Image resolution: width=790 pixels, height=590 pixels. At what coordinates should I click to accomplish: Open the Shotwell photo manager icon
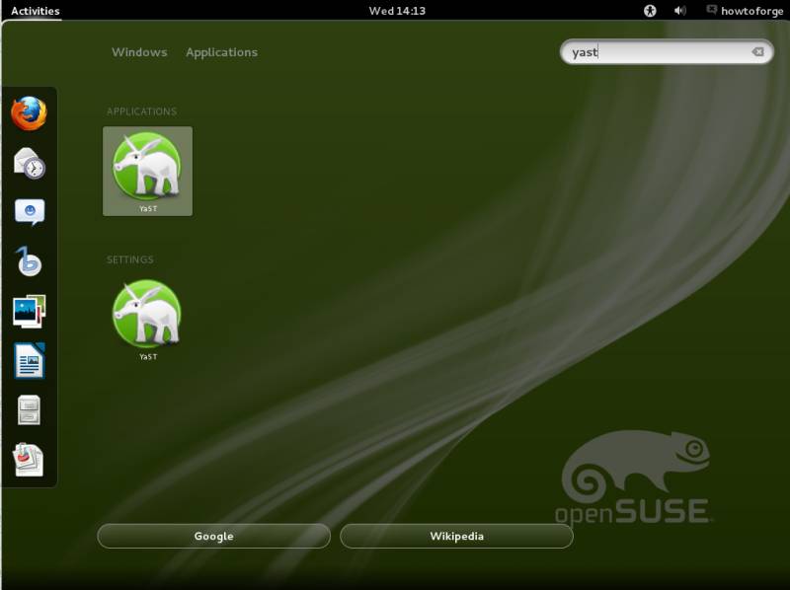point(30,311)
